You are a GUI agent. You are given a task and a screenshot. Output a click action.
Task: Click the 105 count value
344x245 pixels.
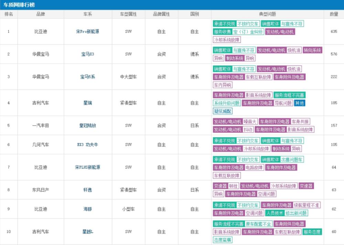334,145
